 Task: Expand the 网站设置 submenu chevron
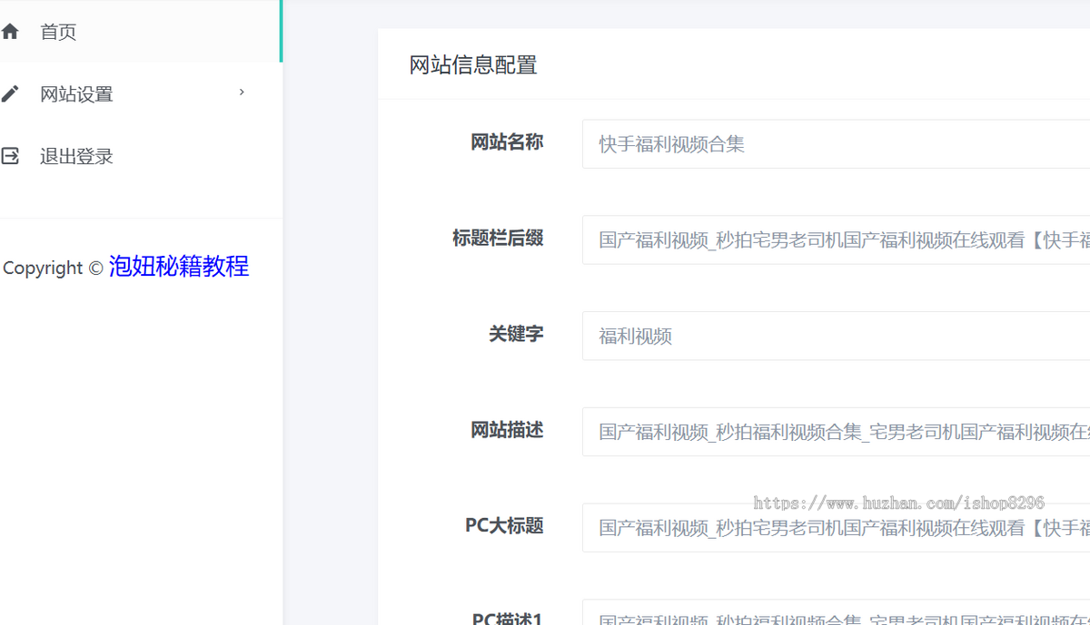click(x=242, y=93)
